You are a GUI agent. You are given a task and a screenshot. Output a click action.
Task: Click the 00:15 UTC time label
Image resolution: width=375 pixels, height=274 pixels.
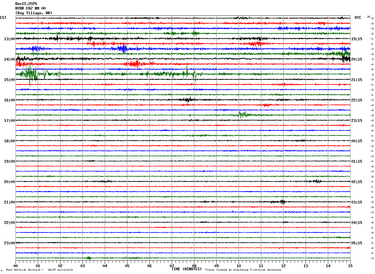pyautogui.click(x=357, y=141)
